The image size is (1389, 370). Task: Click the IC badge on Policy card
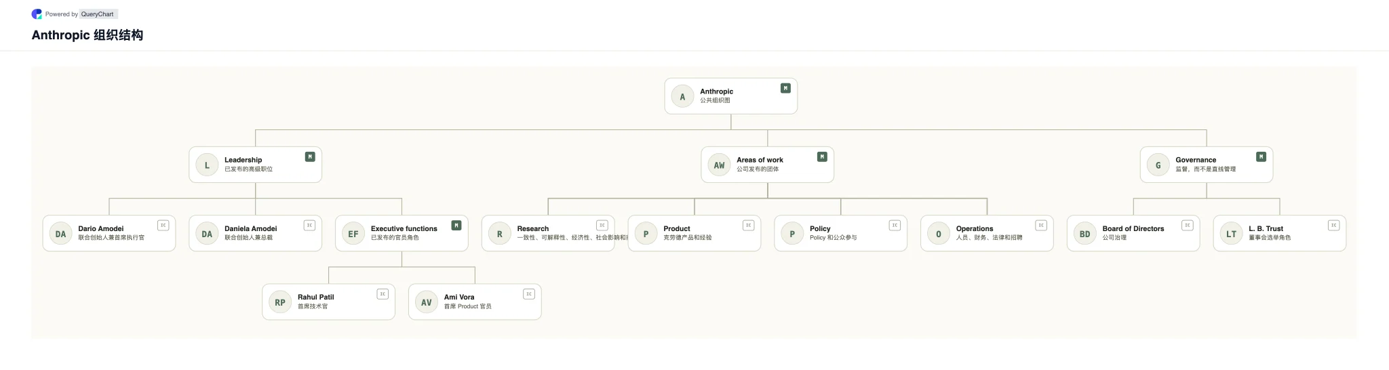[x=895, y=225]
